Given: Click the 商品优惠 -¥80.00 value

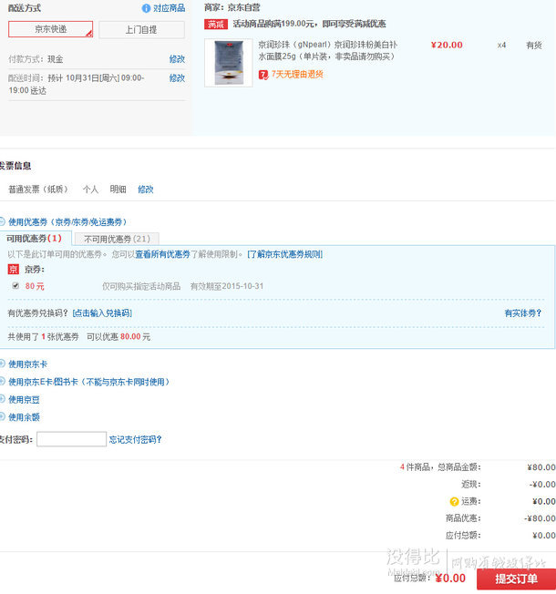Looking at the screenshot, I should 540,518.
